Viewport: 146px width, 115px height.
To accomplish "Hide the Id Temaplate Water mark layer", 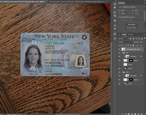I will [119, 49].
